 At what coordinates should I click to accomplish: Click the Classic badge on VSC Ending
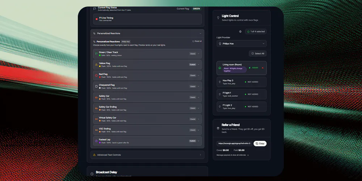tap(193, 130)
